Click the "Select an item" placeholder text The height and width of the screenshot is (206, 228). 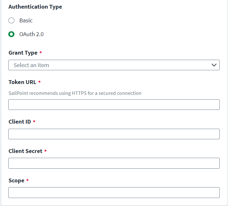click(31, 65)
